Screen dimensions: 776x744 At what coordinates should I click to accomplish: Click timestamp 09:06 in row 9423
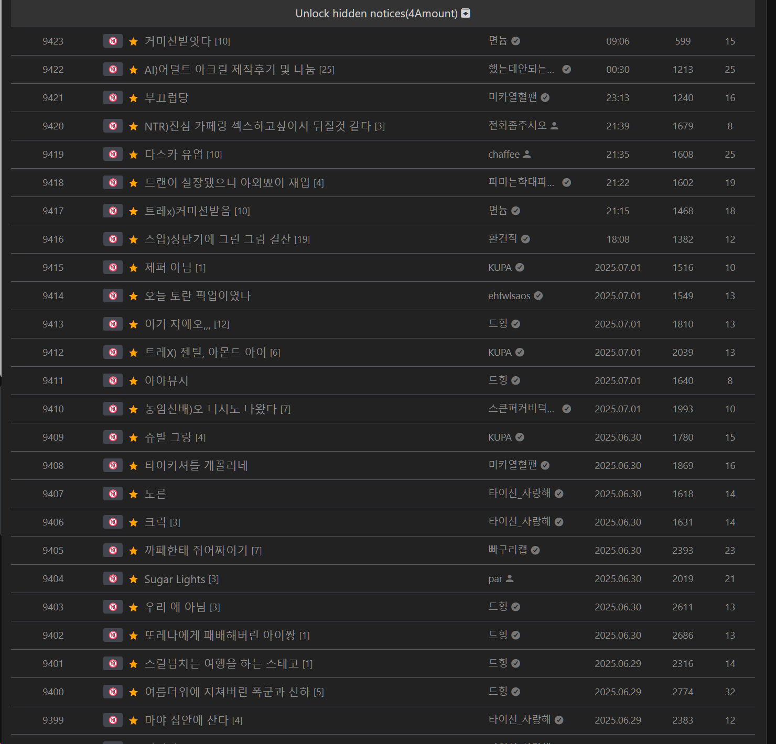(618, 41)
